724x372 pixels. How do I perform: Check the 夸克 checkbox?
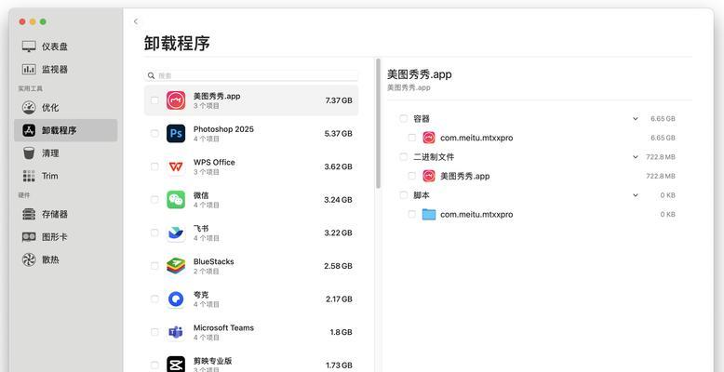click(x=154, y=299)
